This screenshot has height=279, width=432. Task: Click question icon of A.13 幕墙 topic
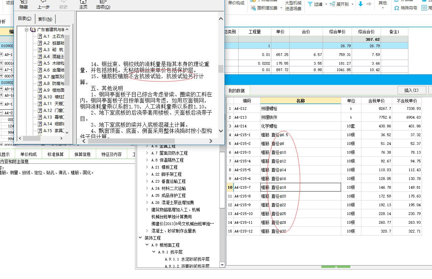click(39, 117)
